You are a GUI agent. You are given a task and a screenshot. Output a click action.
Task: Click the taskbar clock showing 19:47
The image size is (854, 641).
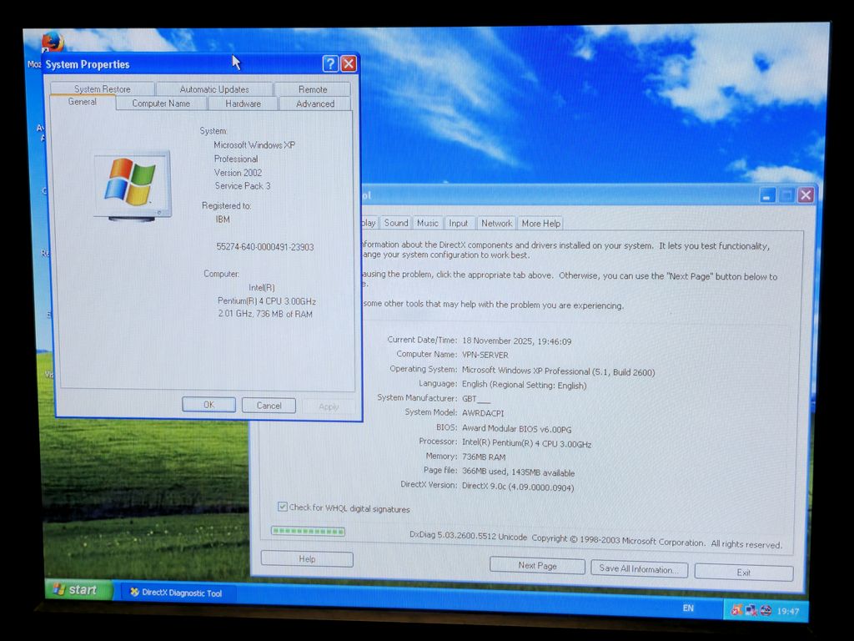pos(787,612)
